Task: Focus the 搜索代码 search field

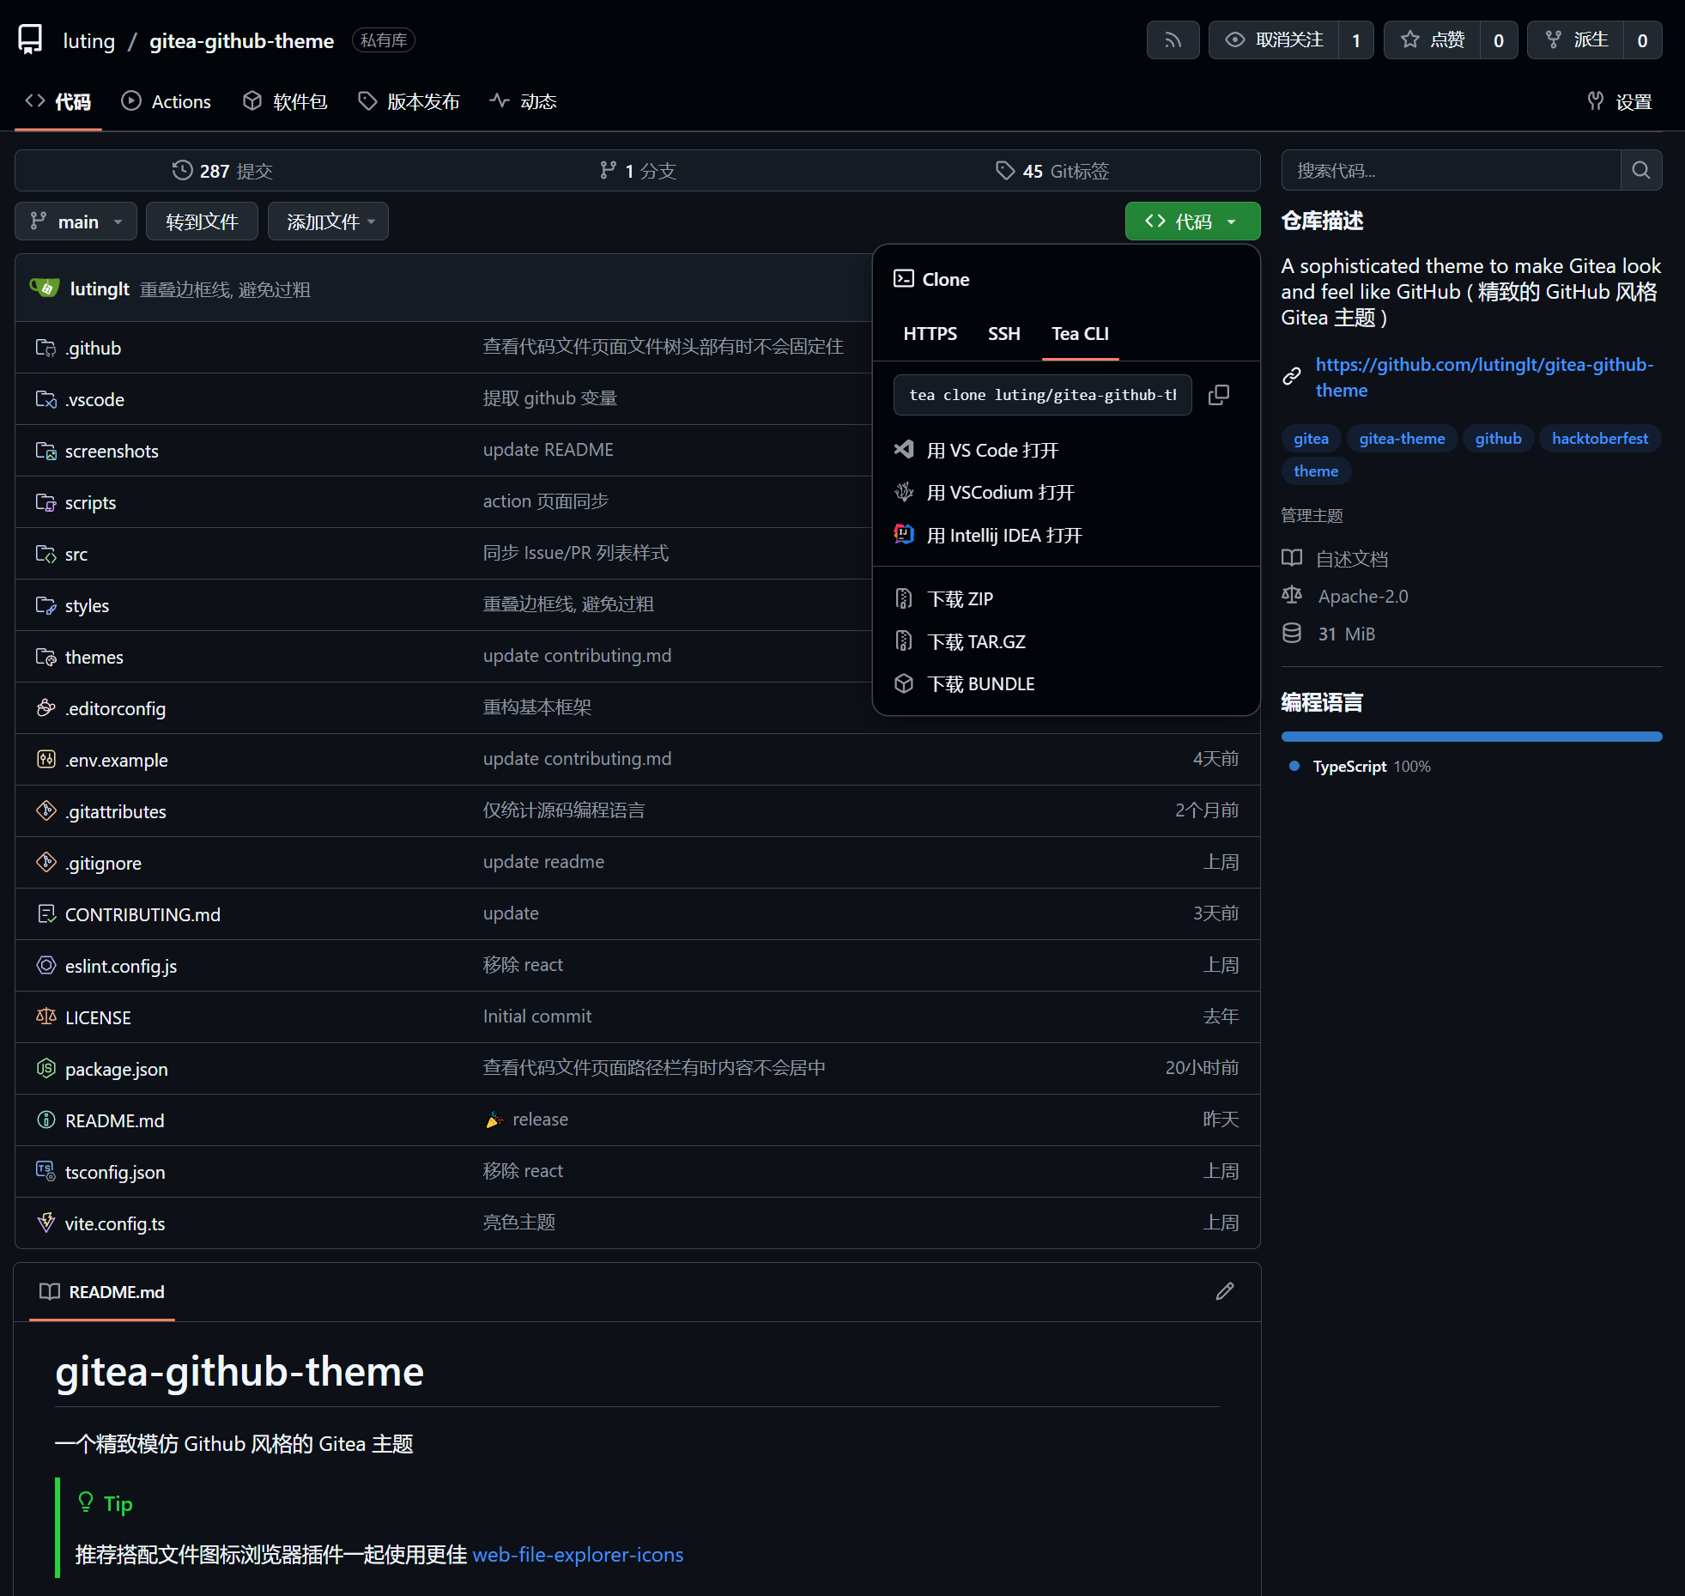Action: (x=1450, y=170)
